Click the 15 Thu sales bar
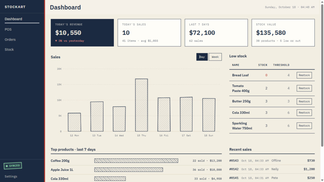The image size is (324, 182). coord(141,105)
